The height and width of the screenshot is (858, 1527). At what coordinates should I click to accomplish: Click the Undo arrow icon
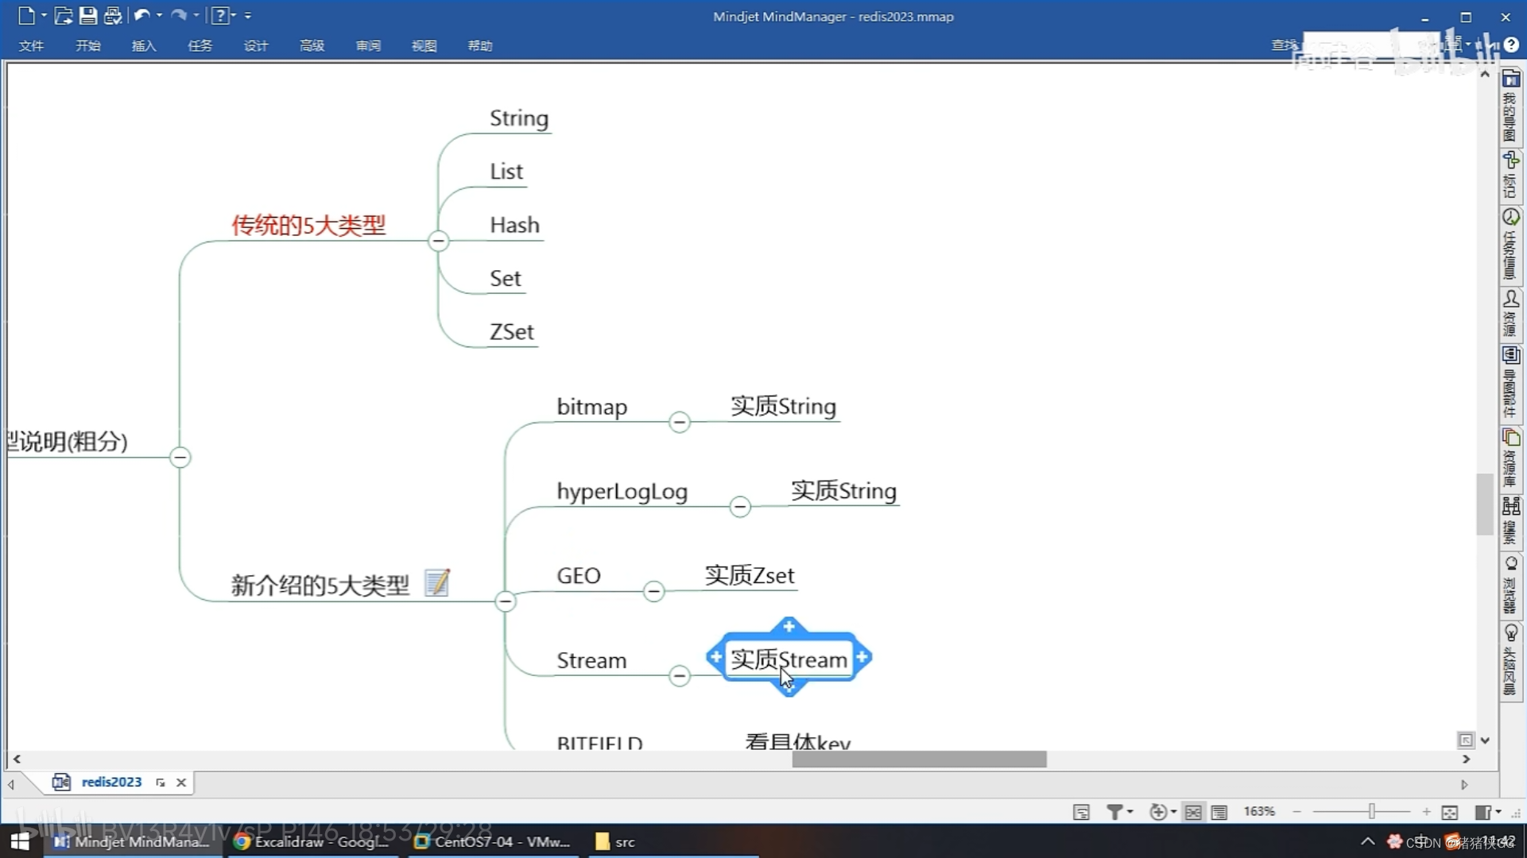[141, 15]
